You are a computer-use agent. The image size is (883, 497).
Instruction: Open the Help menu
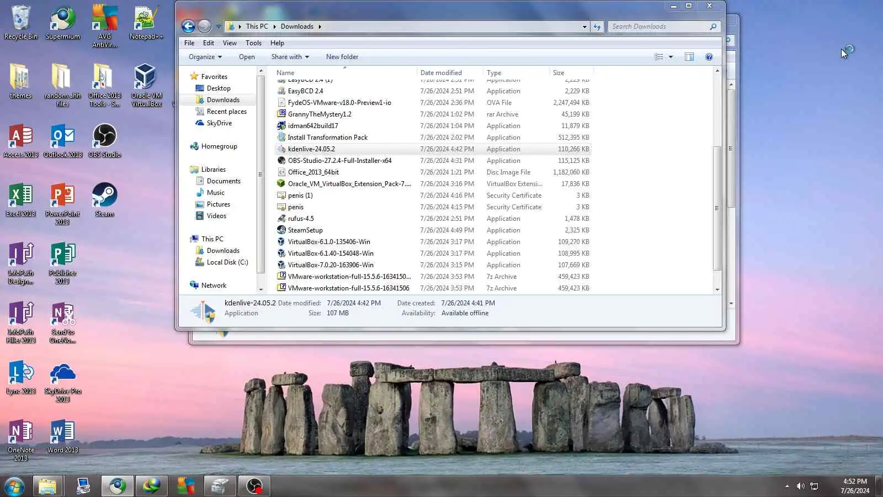tap(277, 43)
